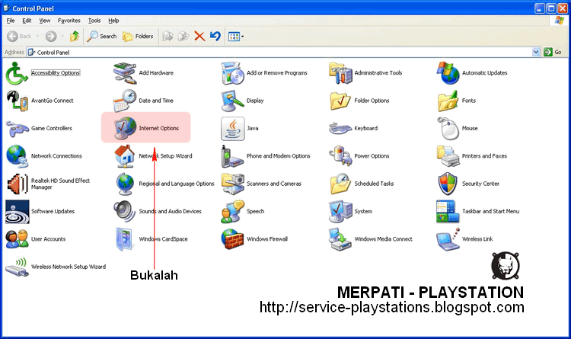Open Keyboard settings icon

(340, 128)
